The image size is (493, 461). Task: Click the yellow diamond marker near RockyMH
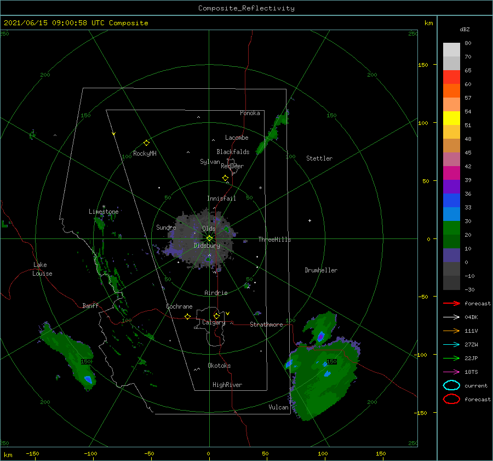pos(146,143)
